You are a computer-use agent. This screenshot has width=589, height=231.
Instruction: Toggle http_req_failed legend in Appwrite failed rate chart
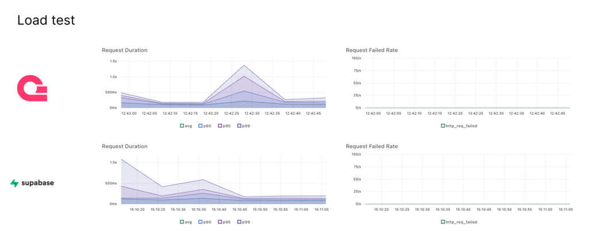point(458,125)
